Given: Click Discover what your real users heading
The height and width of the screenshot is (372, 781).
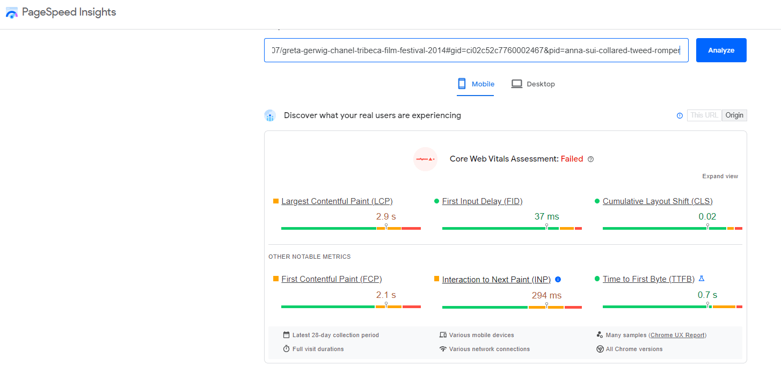Looking at the screenshot, I should 373,115.
